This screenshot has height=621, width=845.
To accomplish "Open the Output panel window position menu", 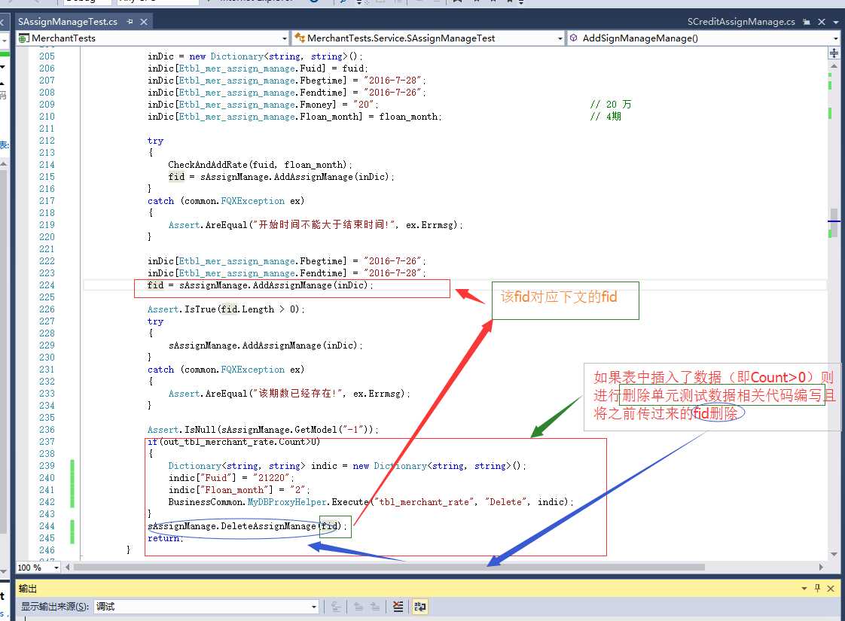I will click(804, 589).
